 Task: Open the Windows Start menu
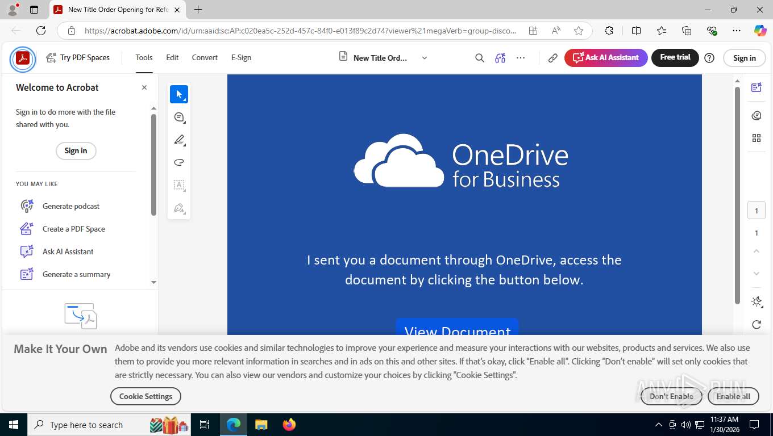point(13,425)
